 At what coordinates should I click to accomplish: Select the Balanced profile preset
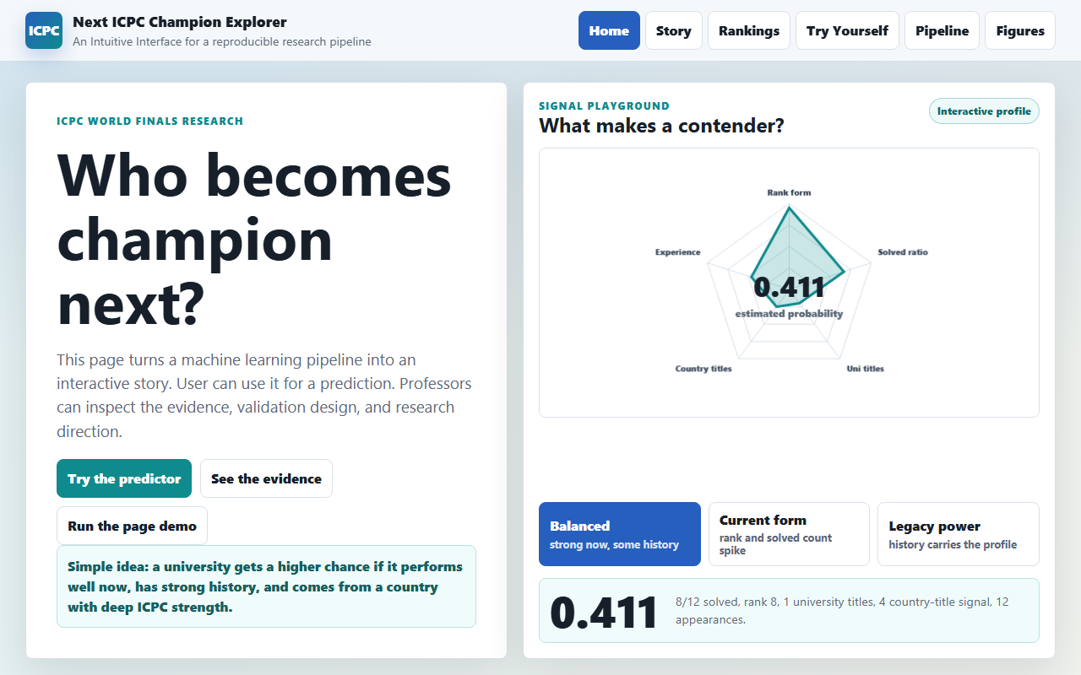(x=620, y=534)
